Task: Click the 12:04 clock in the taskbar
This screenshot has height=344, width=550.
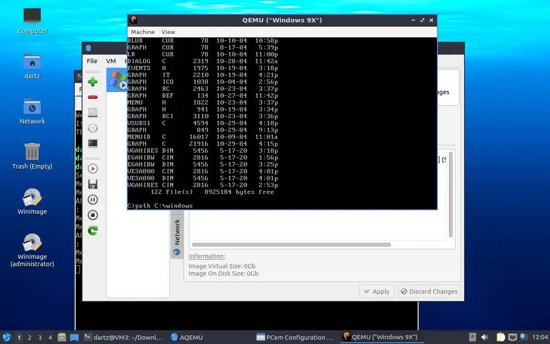Action: (540, 338)
